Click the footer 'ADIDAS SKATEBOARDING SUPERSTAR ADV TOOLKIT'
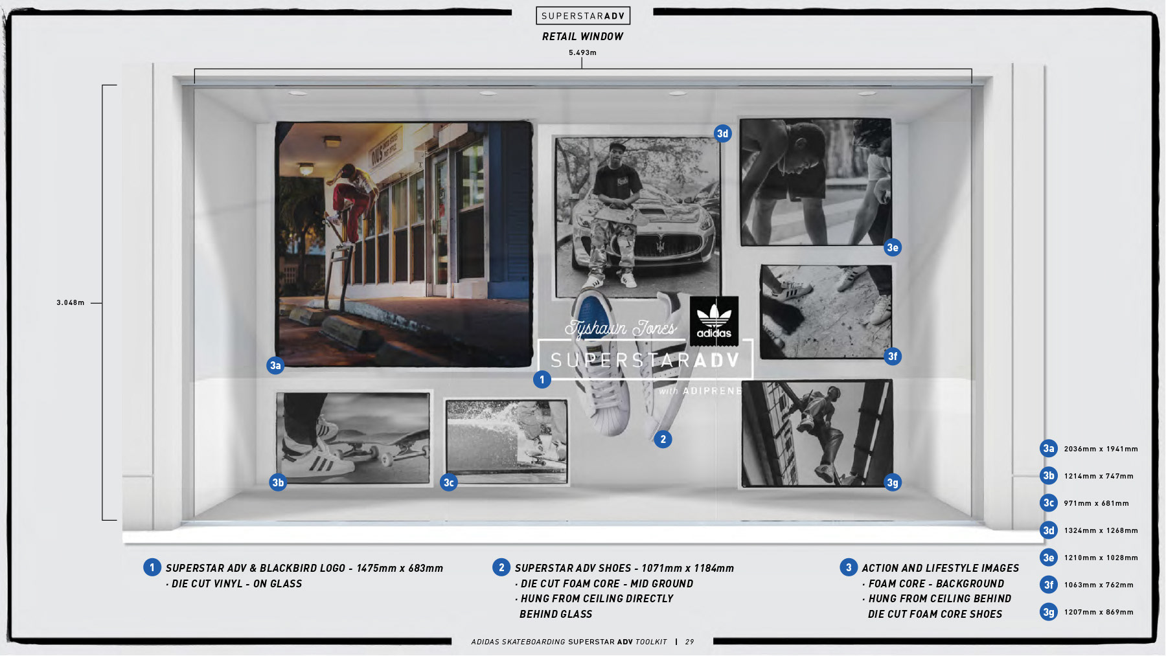 [569, 642]
